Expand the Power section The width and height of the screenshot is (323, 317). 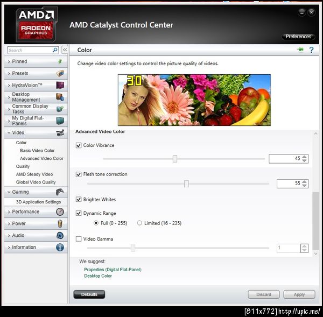tap(9, 224)
